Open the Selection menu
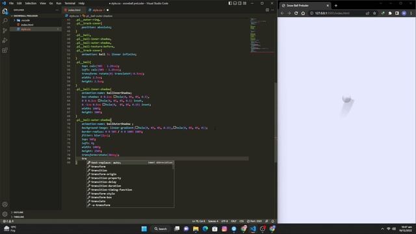This screenshot has width=416, height=234. click(31, 3)
